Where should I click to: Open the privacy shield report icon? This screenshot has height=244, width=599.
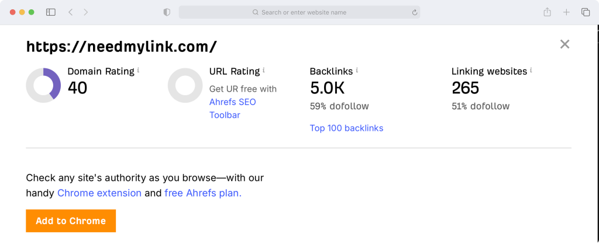click(167, 12)
